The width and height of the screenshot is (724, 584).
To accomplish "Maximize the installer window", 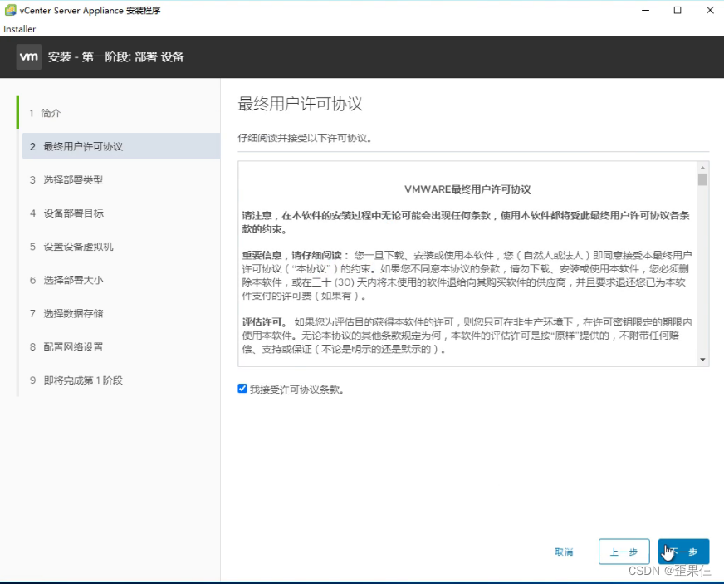I will (678, 10).
